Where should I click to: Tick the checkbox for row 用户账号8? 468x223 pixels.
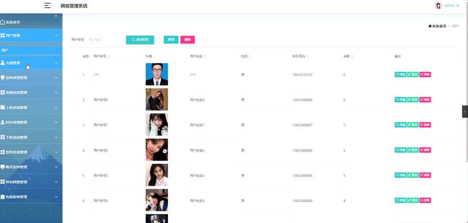click(73, 100)
